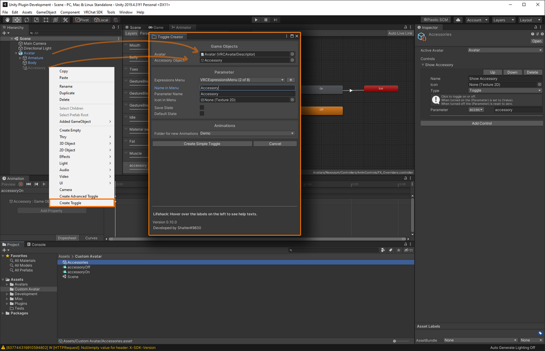Enable the Save State checkbox

pos(202,108)
